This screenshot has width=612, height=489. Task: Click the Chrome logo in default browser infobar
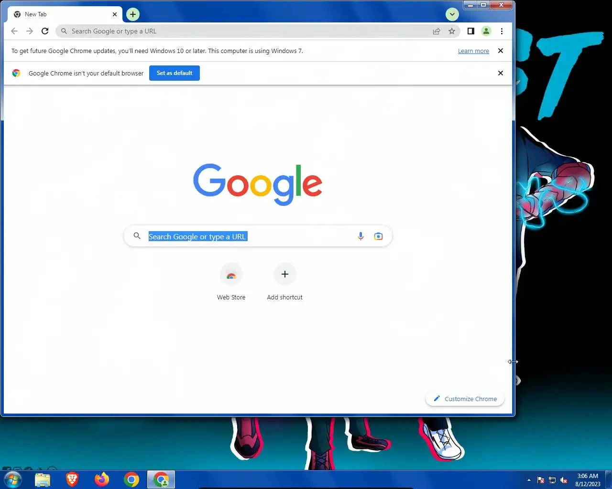(16, 73)
